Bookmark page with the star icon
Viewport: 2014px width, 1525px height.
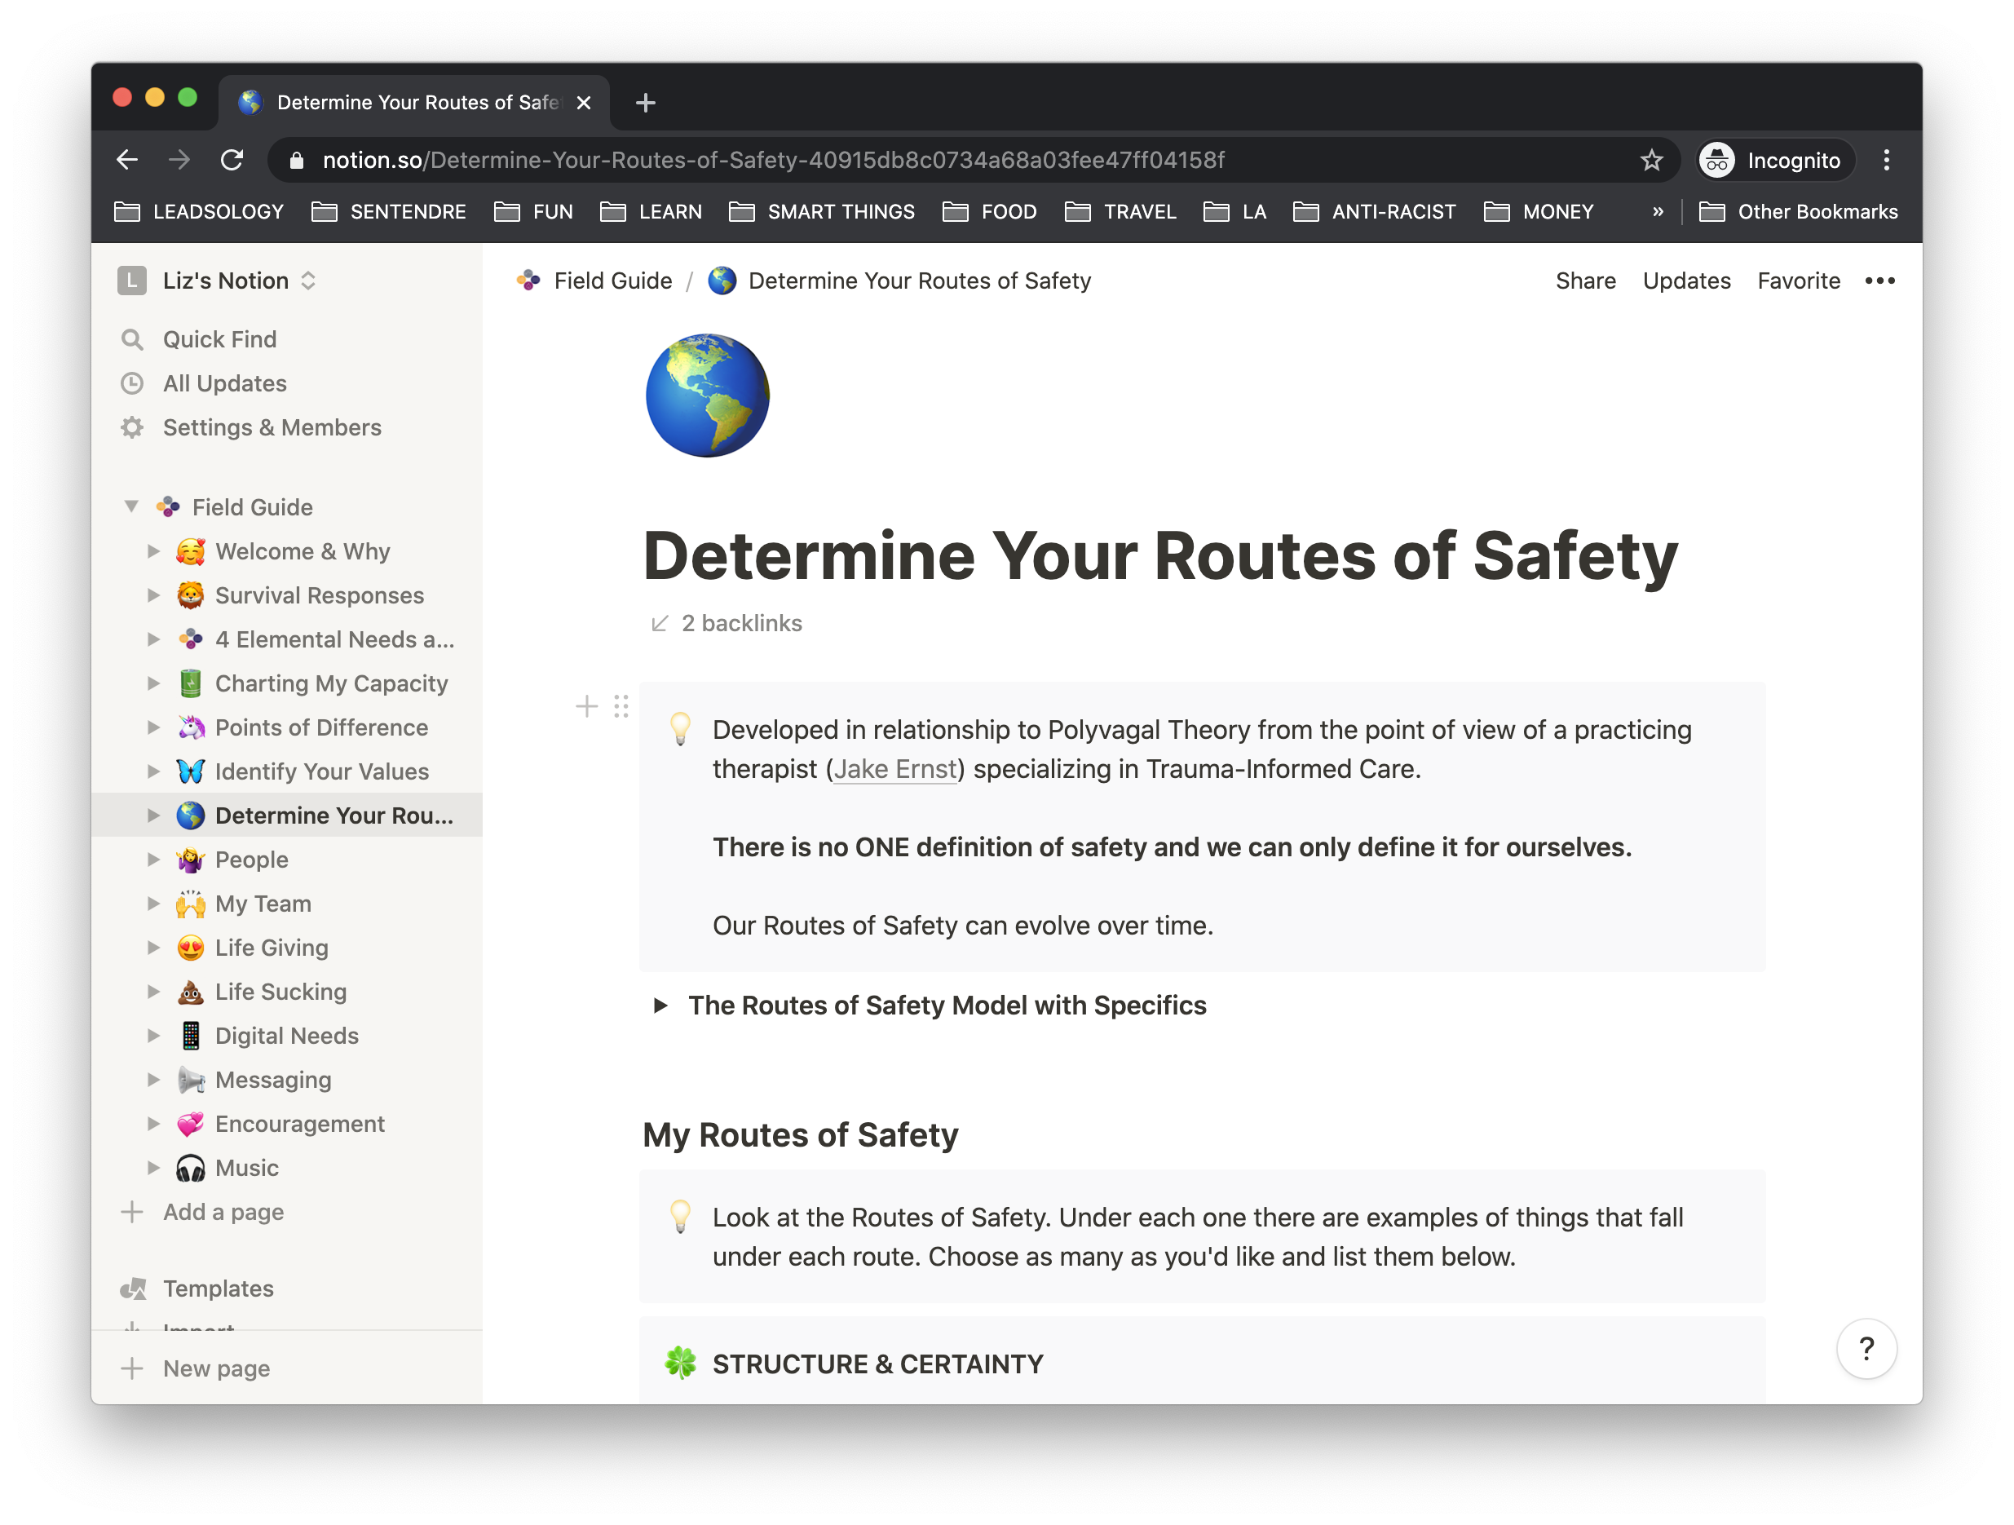[1650, 160]
